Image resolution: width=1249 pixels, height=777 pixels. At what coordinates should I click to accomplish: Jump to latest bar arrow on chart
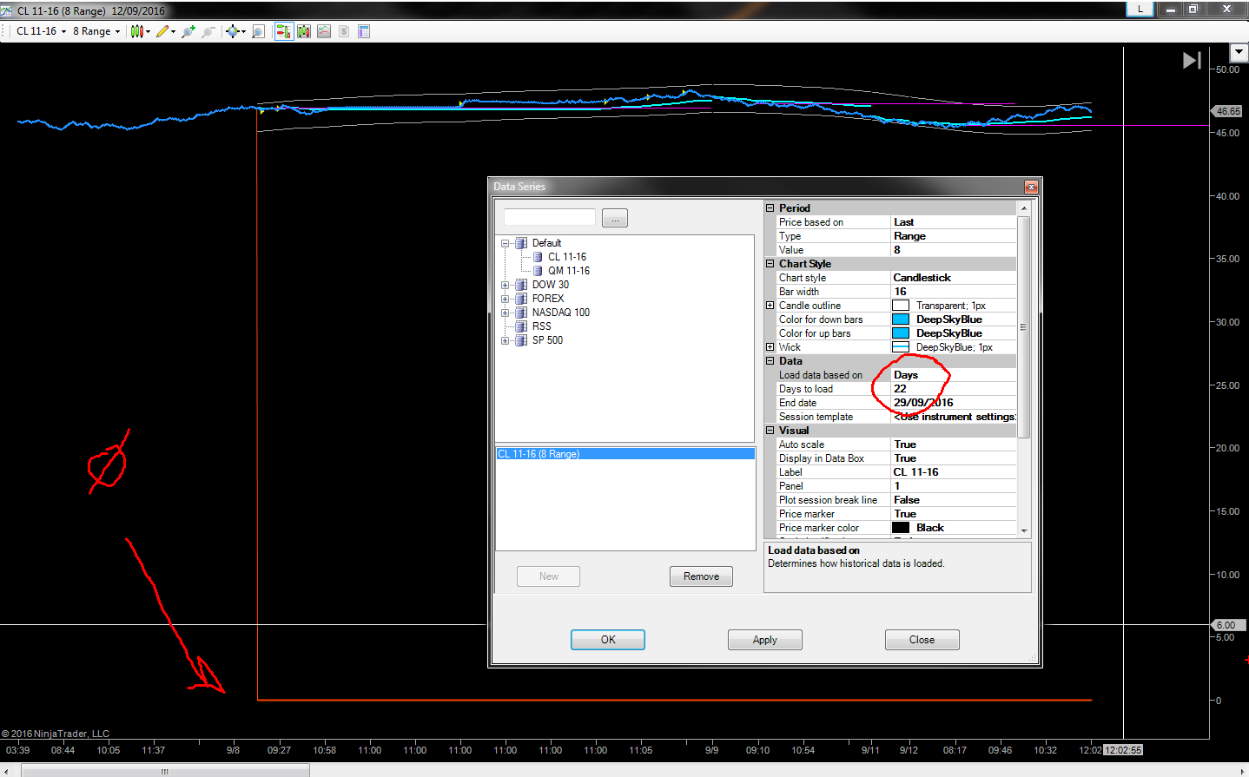(x=1192, y=60)
